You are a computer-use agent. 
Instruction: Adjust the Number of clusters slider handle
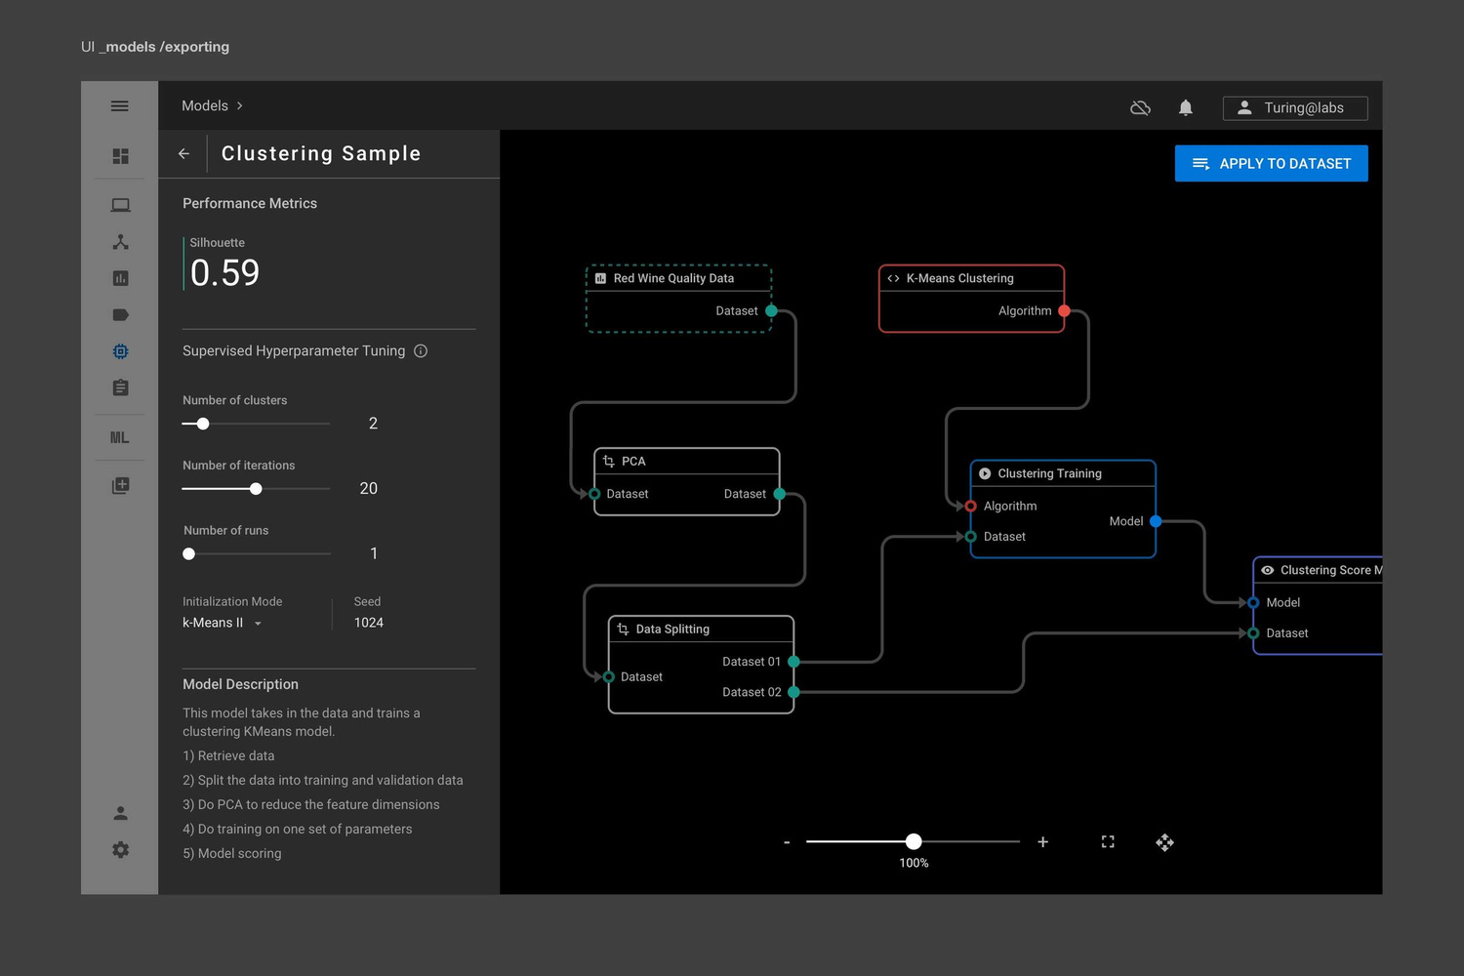click(203, 424)
